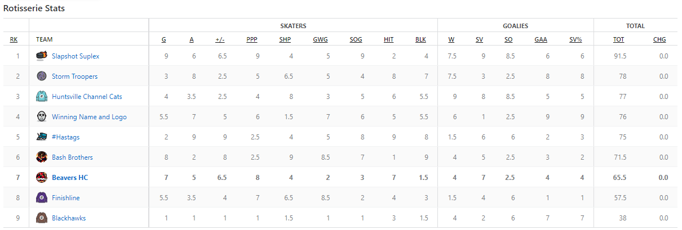The height and width of the screenshot is (230, 682).
Task: Open the Slapshot Suplex team page
Action: [76, 56]
